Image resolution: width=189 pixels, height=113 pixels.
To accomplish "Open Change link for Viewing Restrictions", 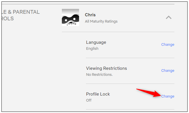I will (168, 71).
